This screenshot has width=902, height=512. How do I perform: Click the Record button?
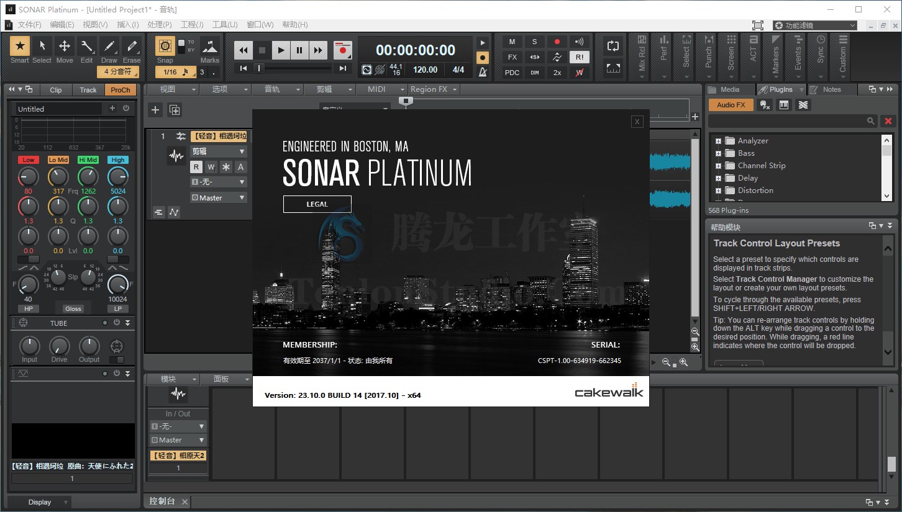tap(342, 50)
